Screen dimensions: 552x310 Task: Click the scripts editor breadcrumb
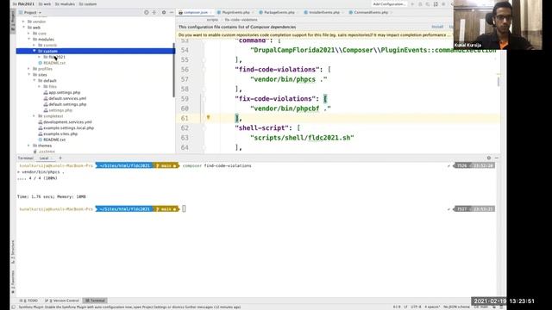pyautogui.click(x=212, y=20)
